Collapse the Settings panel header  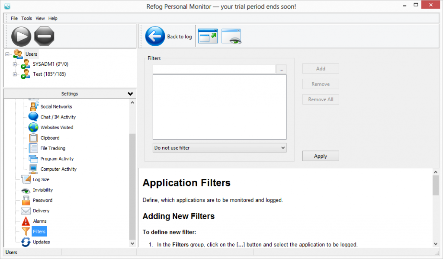(130, 94)
